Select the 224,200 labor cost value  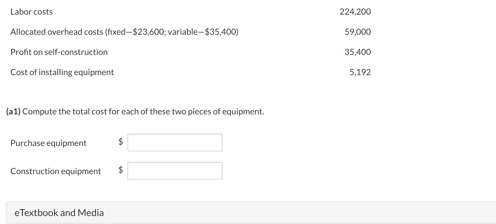pos(355,12)
